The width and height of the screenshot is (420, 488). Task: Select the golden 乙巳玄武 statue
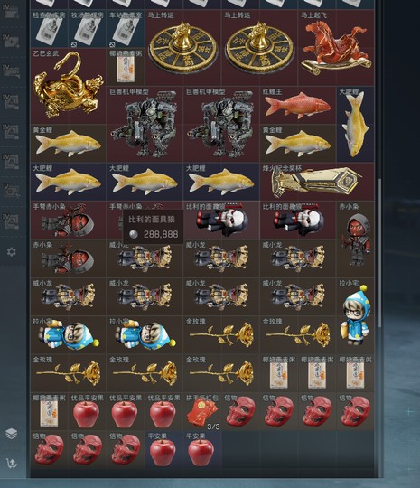(68, 86)
